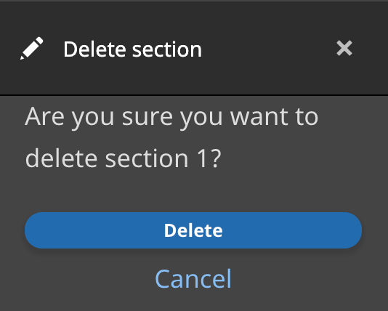Viewport: 388px width, 311px height.
Task: Abort deletion by clicking Cancel
Action: (193, 279)
